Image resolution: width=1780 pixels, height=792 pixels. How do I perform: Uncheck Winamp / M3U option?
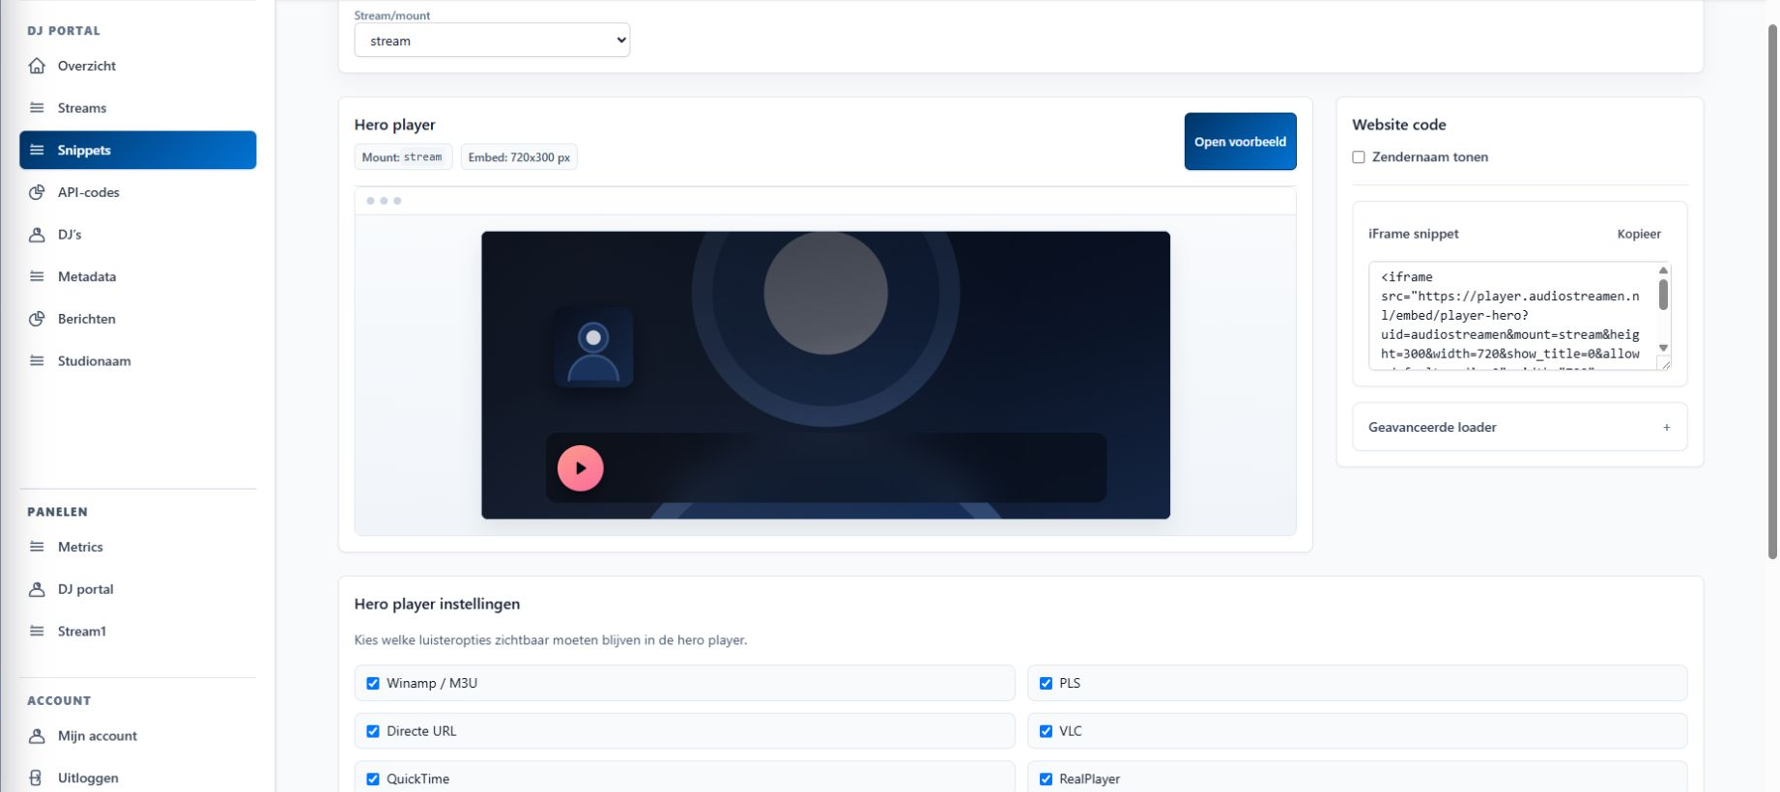(373, 683)
